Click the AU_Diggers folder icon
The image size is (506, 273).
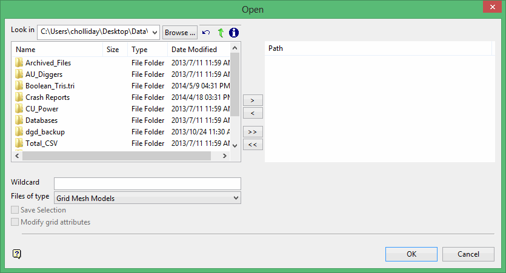(19, 74)
